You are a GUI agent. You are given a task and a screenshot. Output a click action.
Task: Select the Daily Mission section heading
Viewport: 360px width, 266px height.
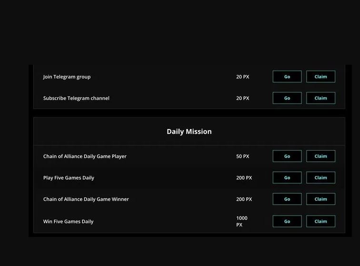189,132
